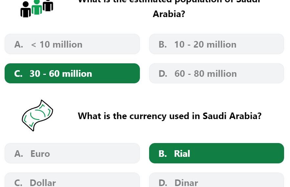Image resolution: width=290 pixels, height=187 pixels.
Task: Click the letter A. beside < 10 million
Action: point(19,44)
